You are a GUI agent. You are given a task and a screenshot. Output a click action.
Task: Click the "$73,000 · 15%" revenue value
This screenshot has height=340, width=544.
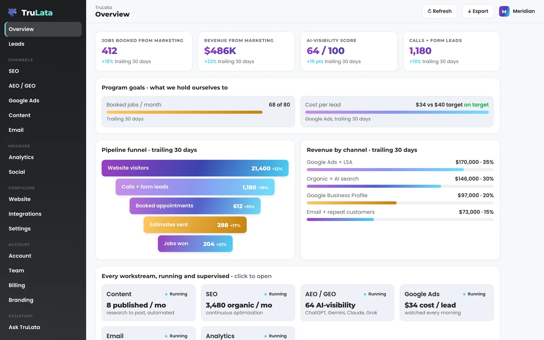click(476, 212)
